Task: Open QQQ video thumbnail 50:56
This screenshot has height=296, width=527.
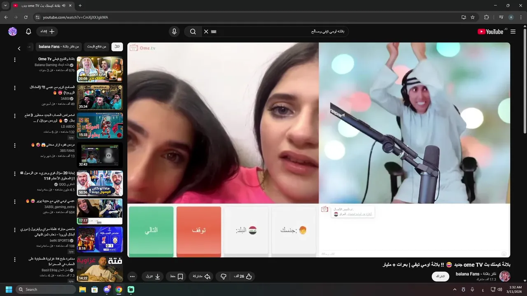Action: pyautogui.click(x=100, y=183)
